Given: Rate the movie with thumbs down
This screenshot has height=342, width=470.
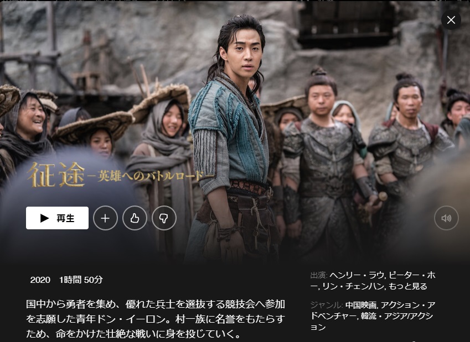Looking at the screenshot, I should pos(164,218).
